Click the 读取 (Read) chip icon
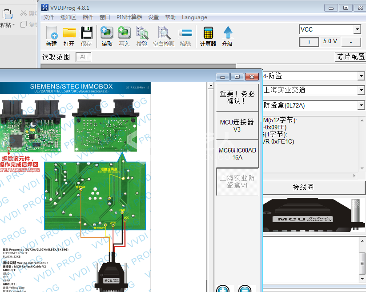The image size is (366, 292). pyautogui.click(x=107, y=32)
